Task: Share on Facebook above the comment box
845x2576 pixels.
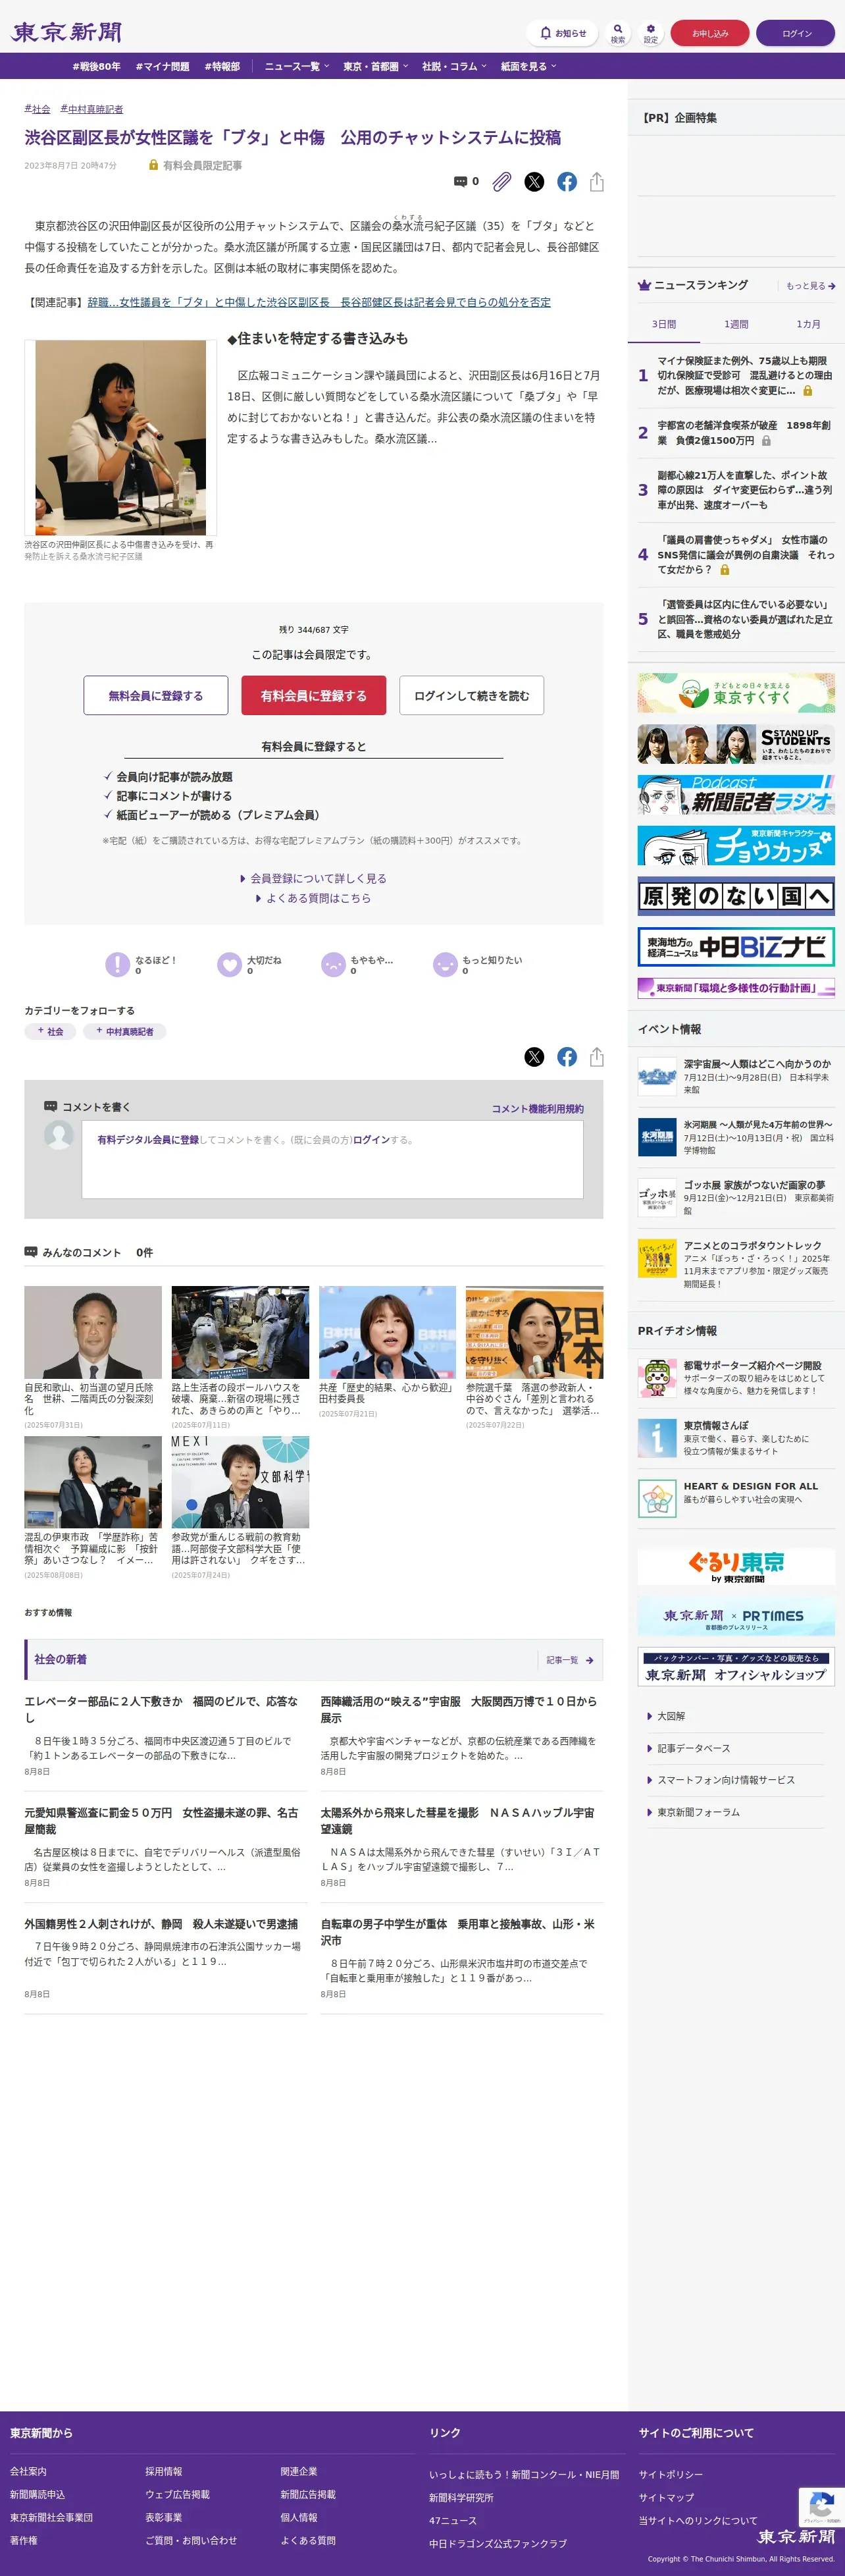Action: point(567,1056)
